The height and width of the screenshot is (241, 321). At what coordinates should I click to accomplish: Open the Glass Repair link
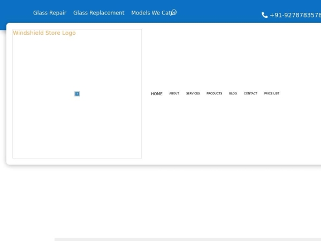[50, 13]
